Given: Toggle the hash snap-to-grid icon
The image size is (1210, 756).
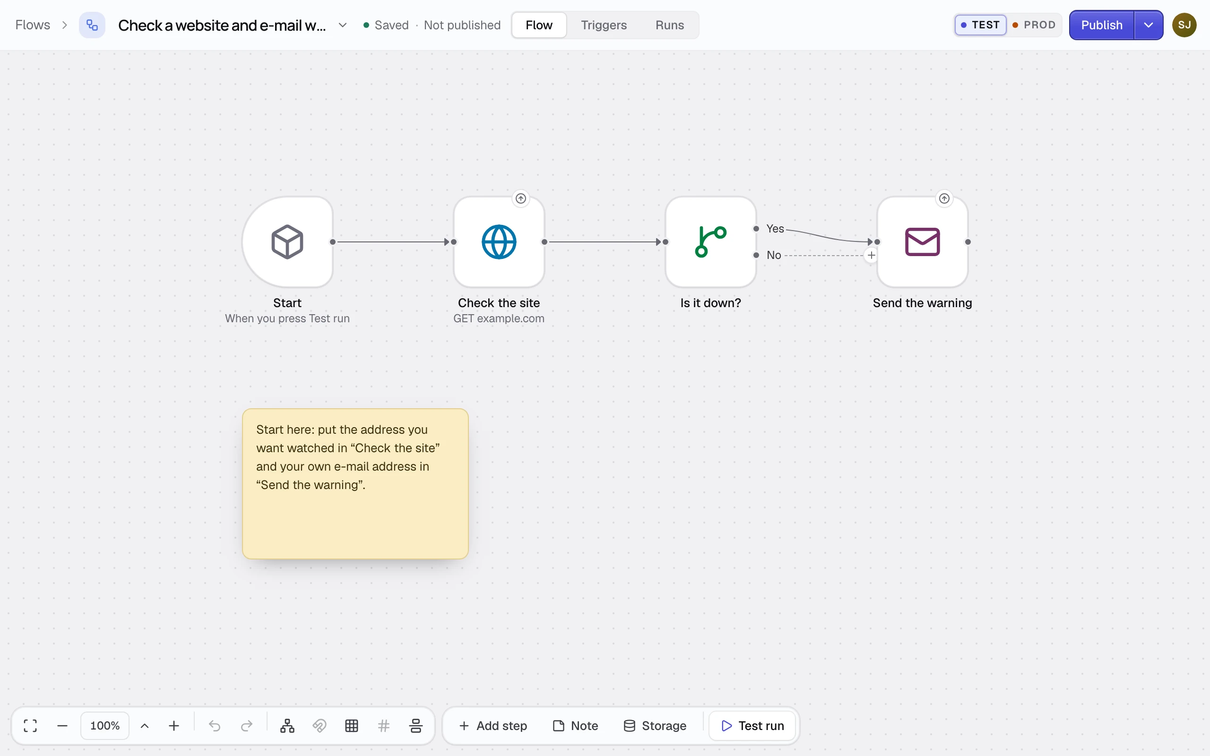Looking at the screenshot, I should (x=383, y=725).
